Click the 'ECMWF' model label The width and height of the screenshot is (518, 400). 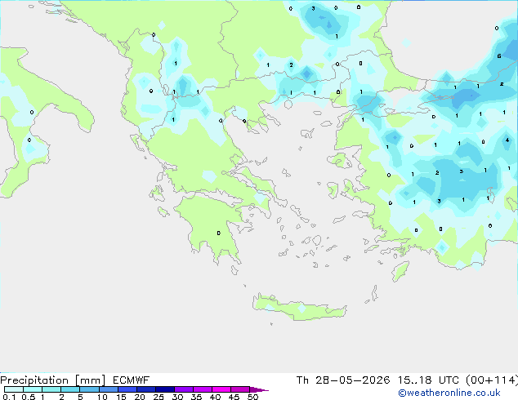tap(132, 380)
